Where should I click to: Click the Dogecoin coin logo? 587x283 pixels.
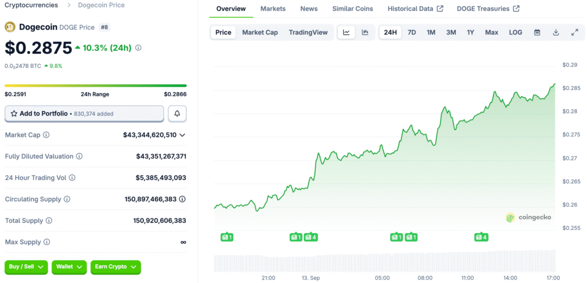click(x=10, y=27)
